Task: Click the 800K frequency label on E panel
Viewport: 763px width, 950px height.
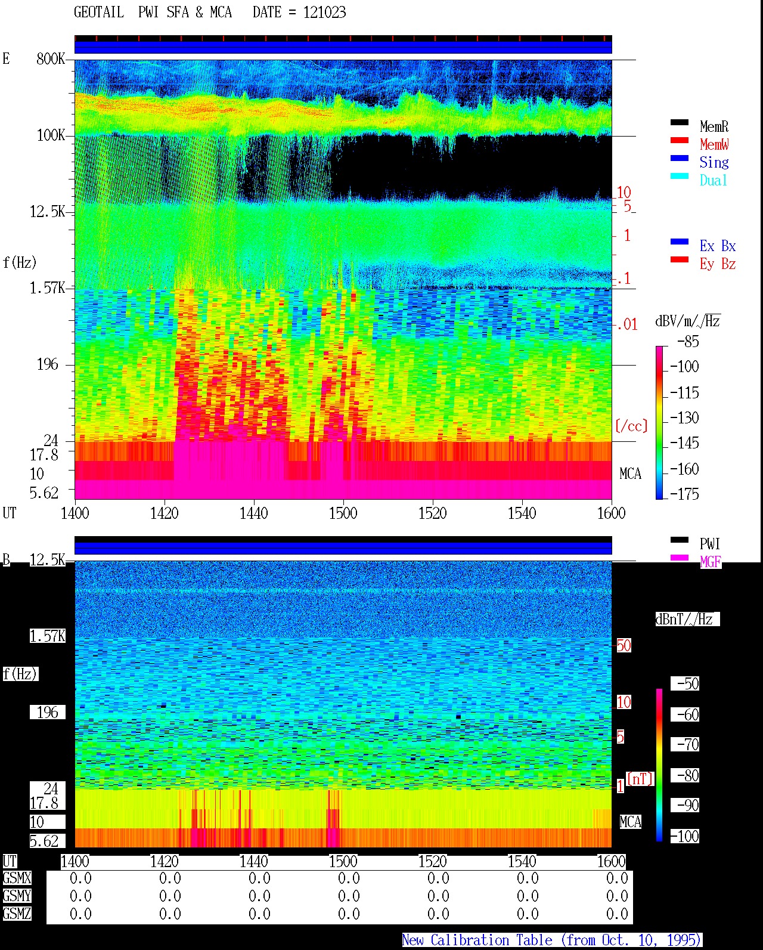Action: click(x=51, y=58)
